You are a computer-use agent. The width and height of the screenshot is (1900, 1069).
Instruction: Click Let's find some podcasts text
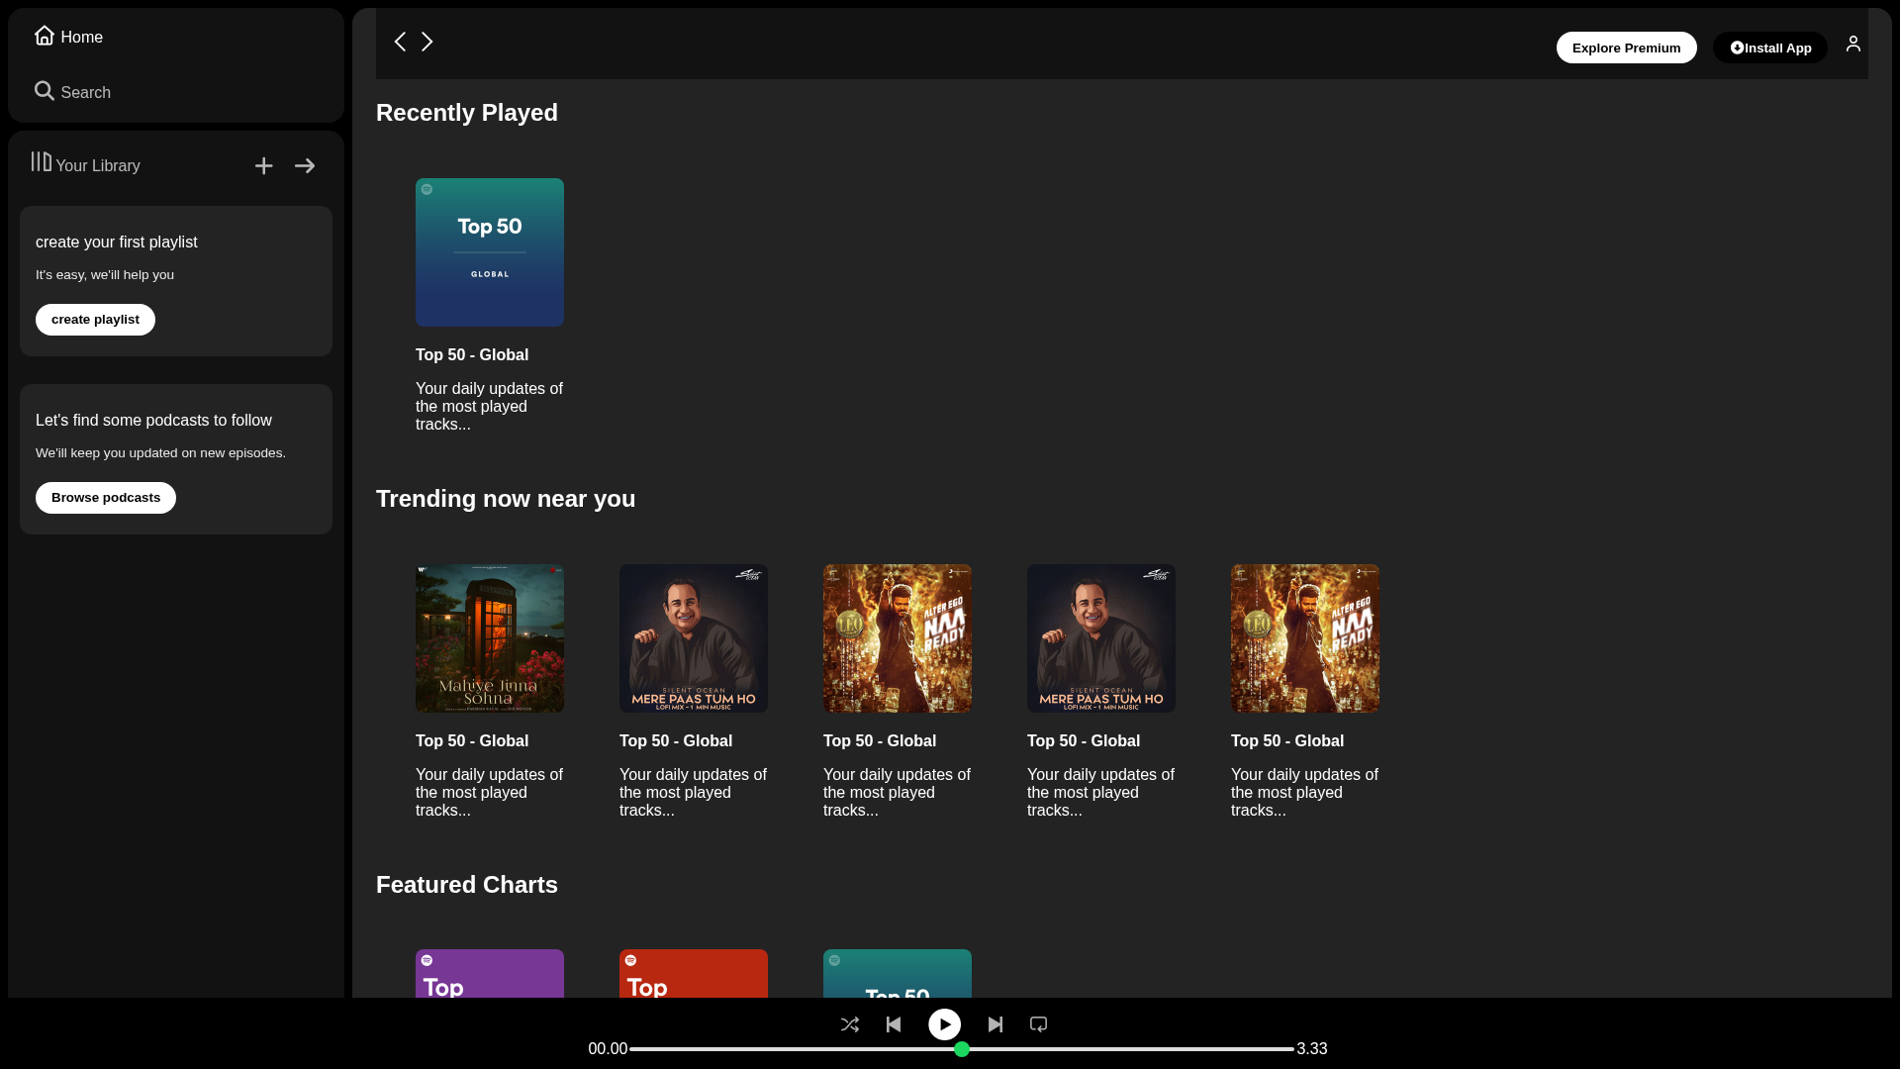(x=153, y=421)
